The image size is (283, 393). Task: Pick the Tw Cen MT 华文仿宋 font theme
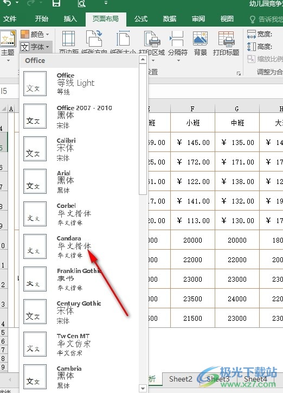[79, 344]
